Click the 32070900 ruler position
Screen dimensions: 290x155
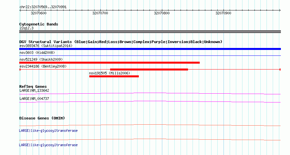tap(224, 13)
